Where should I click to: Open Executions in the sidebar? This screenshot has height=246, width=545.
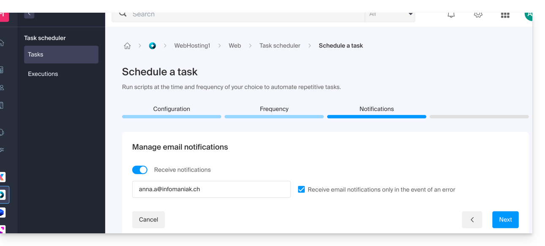[43, 74]
